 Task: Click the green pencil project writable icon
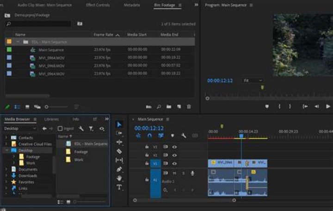[7, 107]
